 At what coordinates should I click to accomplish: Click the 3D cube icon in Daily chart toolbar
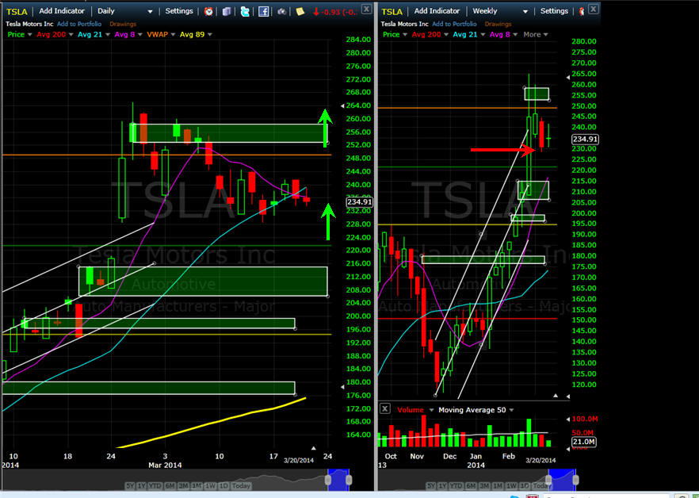[x=227, y=11]
